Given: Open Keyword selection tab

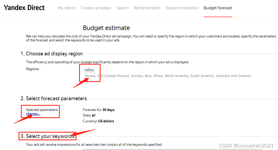Looking at the screenshot, I should [182, 8].
